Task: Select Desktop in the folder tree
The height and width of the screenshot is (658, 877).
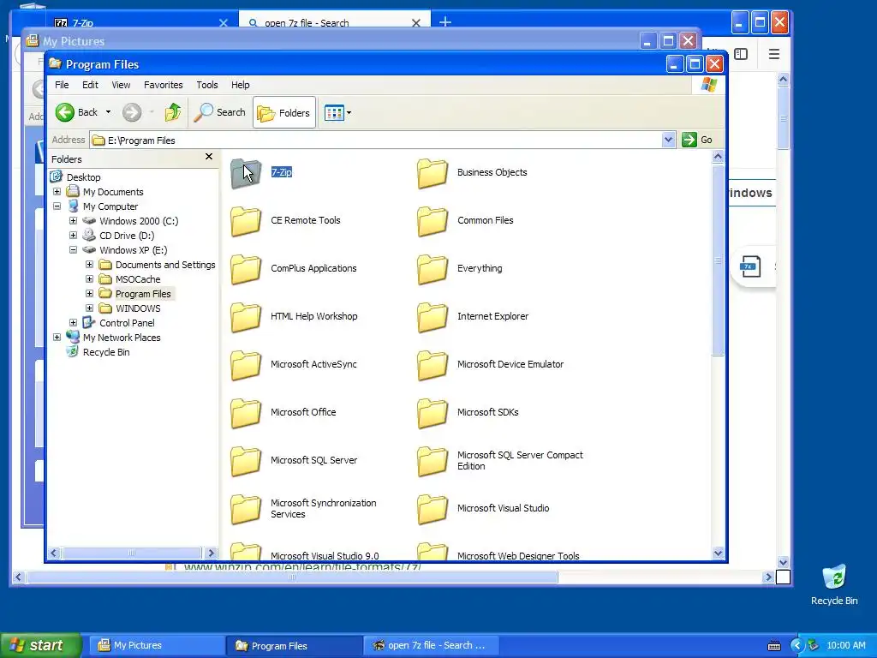Action: point(83,177)
